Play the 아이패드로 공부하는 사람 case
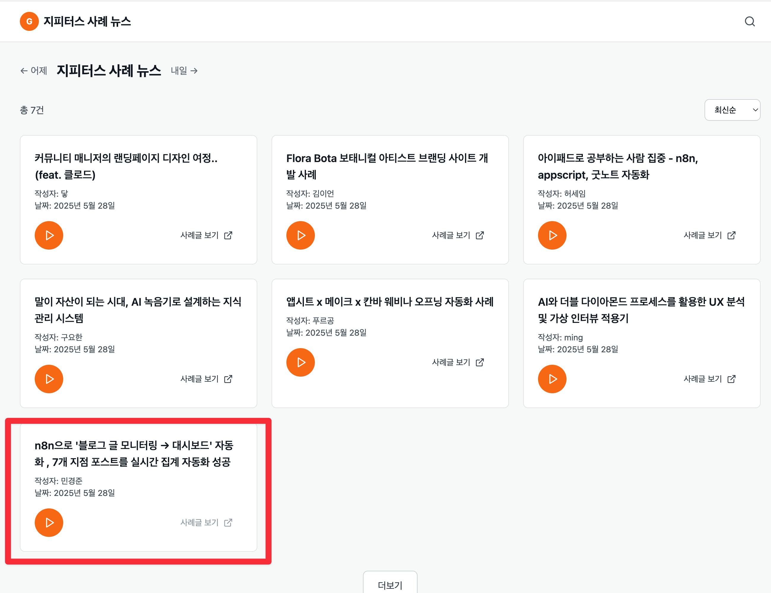 552,235
